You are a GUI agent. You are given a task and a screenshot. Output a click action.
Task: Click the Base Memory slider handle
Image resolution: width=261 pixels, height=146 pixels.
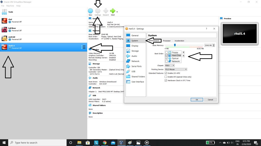click(x=175, y=45)
